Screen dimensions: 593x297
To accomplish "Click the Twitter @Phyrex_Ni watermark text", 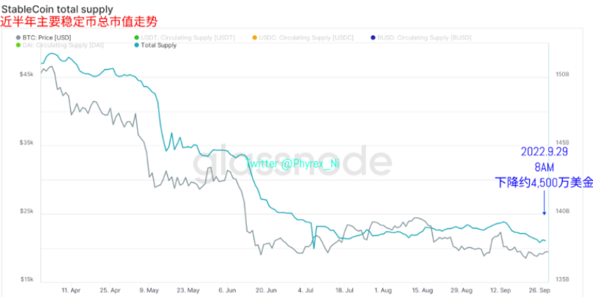I will (292, 164).
